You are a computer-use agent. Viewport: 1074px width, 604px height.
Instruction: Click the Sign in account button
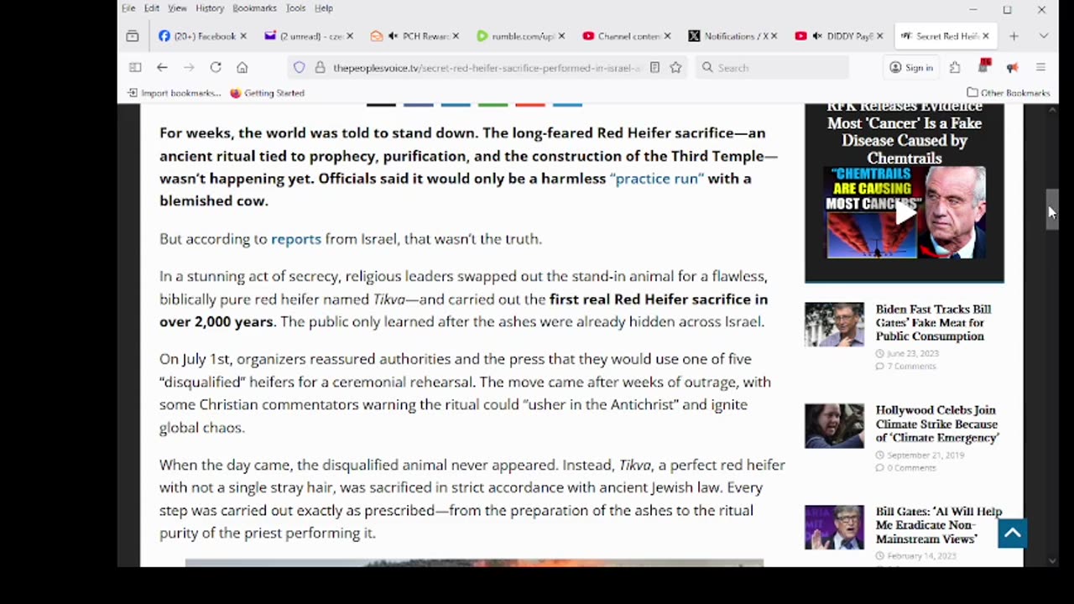[911, 67]
